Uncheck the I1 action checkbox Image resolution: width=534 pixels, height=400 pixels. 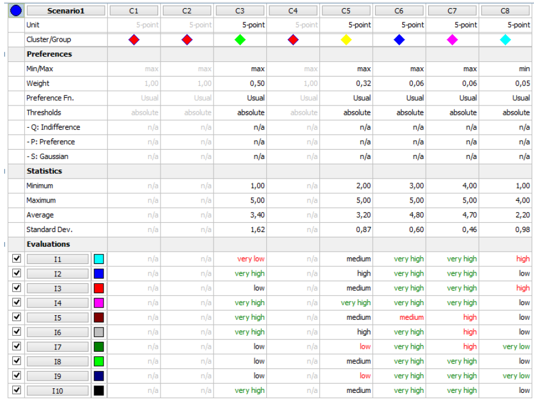click(16, 259)
